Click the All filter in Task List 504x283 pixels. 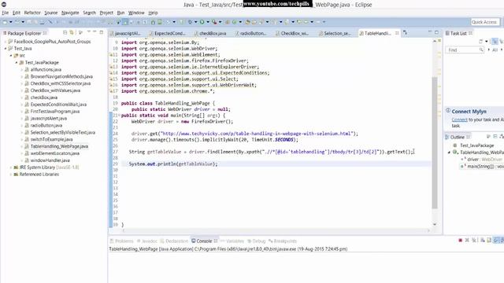495,50
